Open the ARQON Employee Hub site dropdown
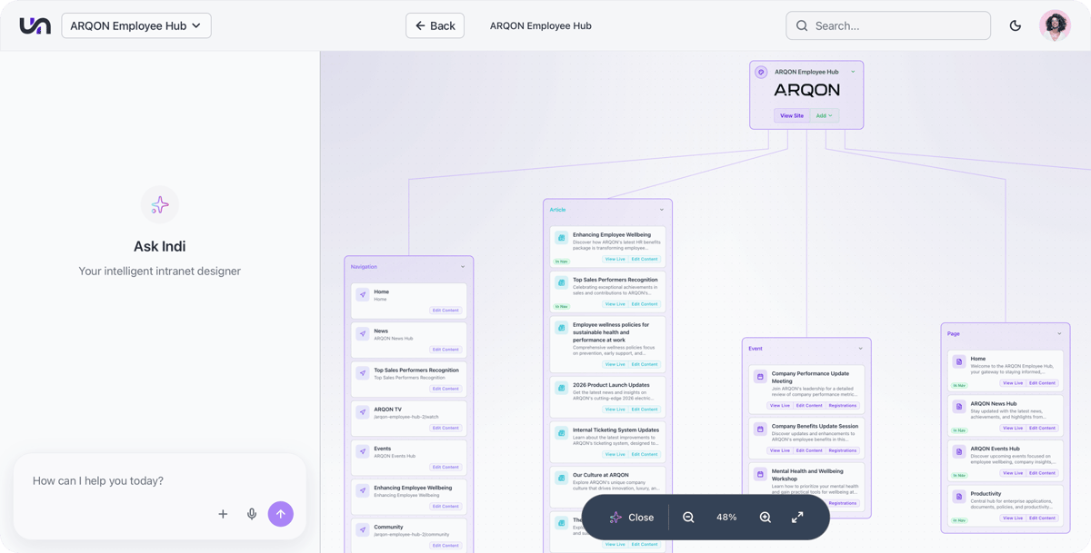The height and width of the screenshot is (553, 1091). 136,25
